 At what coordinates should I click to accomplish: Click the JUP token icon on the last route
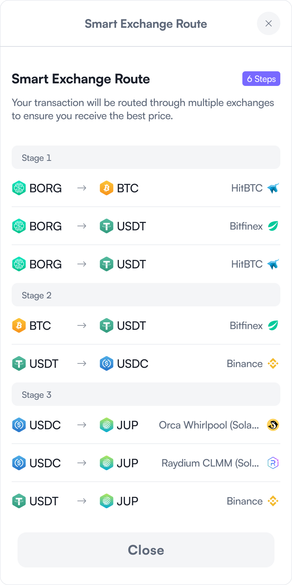pyautogui.click(x=106, y=501)
